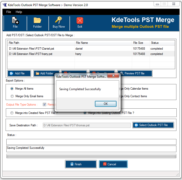Click the red Exit toolbar icon
182x180 pixels.
tap(80, 21)
